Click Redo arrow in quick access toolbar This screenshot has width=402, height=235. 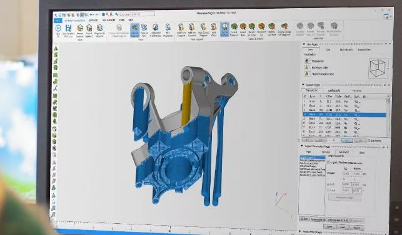97,15
